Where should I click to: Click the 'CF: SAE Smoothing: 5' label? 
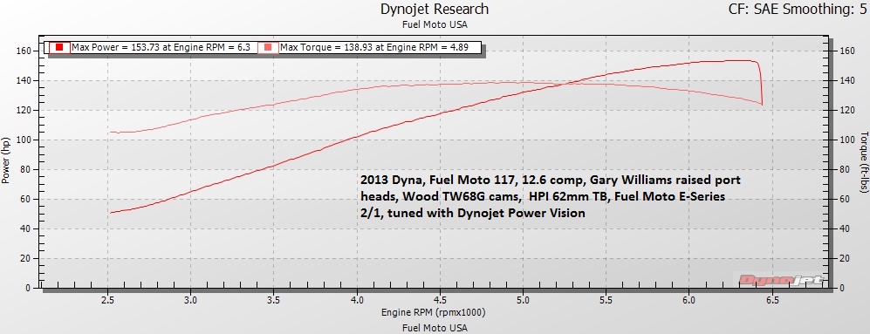click(x=798, y=10)
